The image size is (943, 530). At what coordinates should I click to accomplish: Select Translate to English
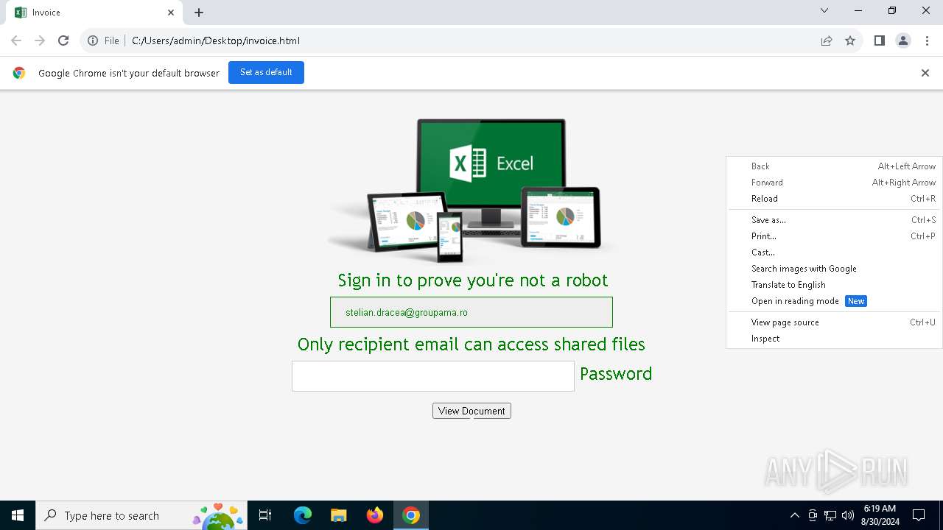point(834,285)
